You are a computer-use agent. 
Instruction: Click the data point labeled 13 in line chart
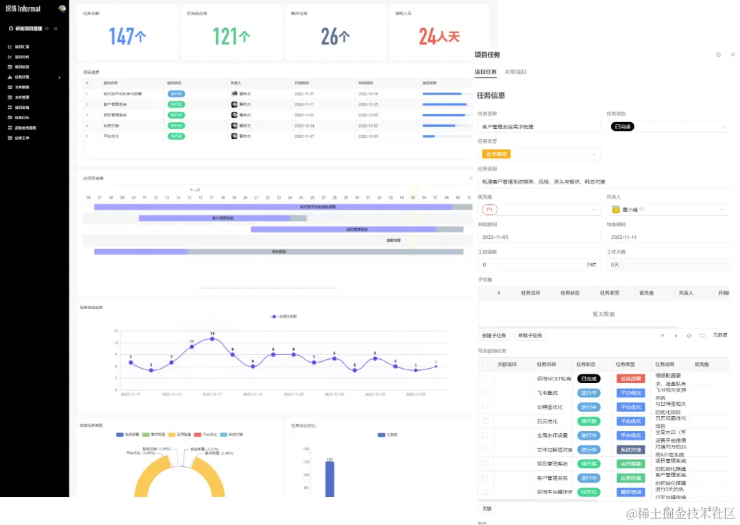(212, 339)
